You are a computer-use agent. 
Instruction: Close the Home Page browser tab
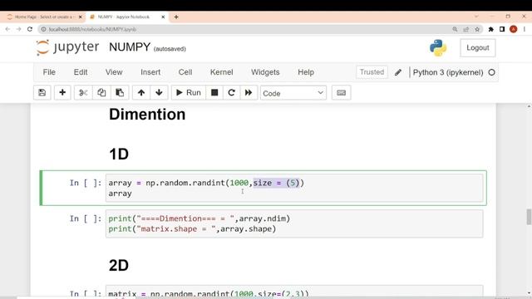coord(80,17)
